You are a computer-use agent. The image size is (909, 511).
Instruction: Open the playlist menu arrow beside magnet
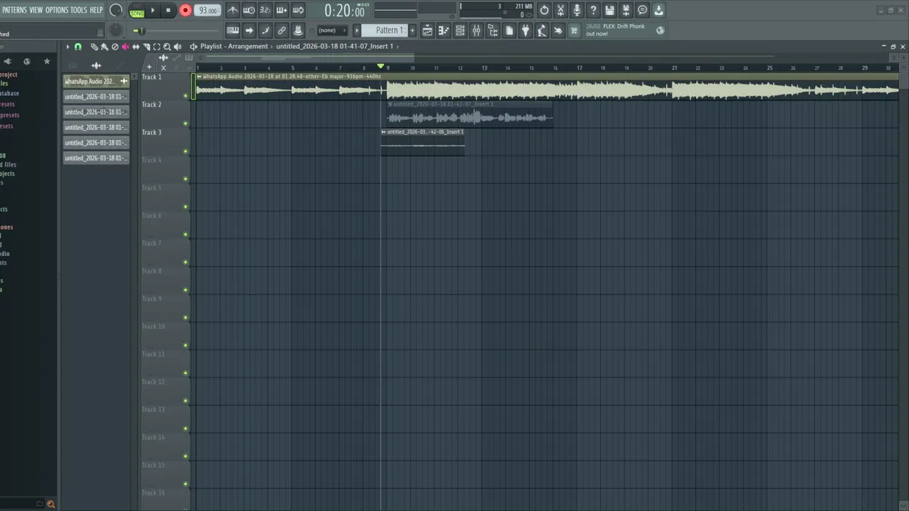(68, 47)
